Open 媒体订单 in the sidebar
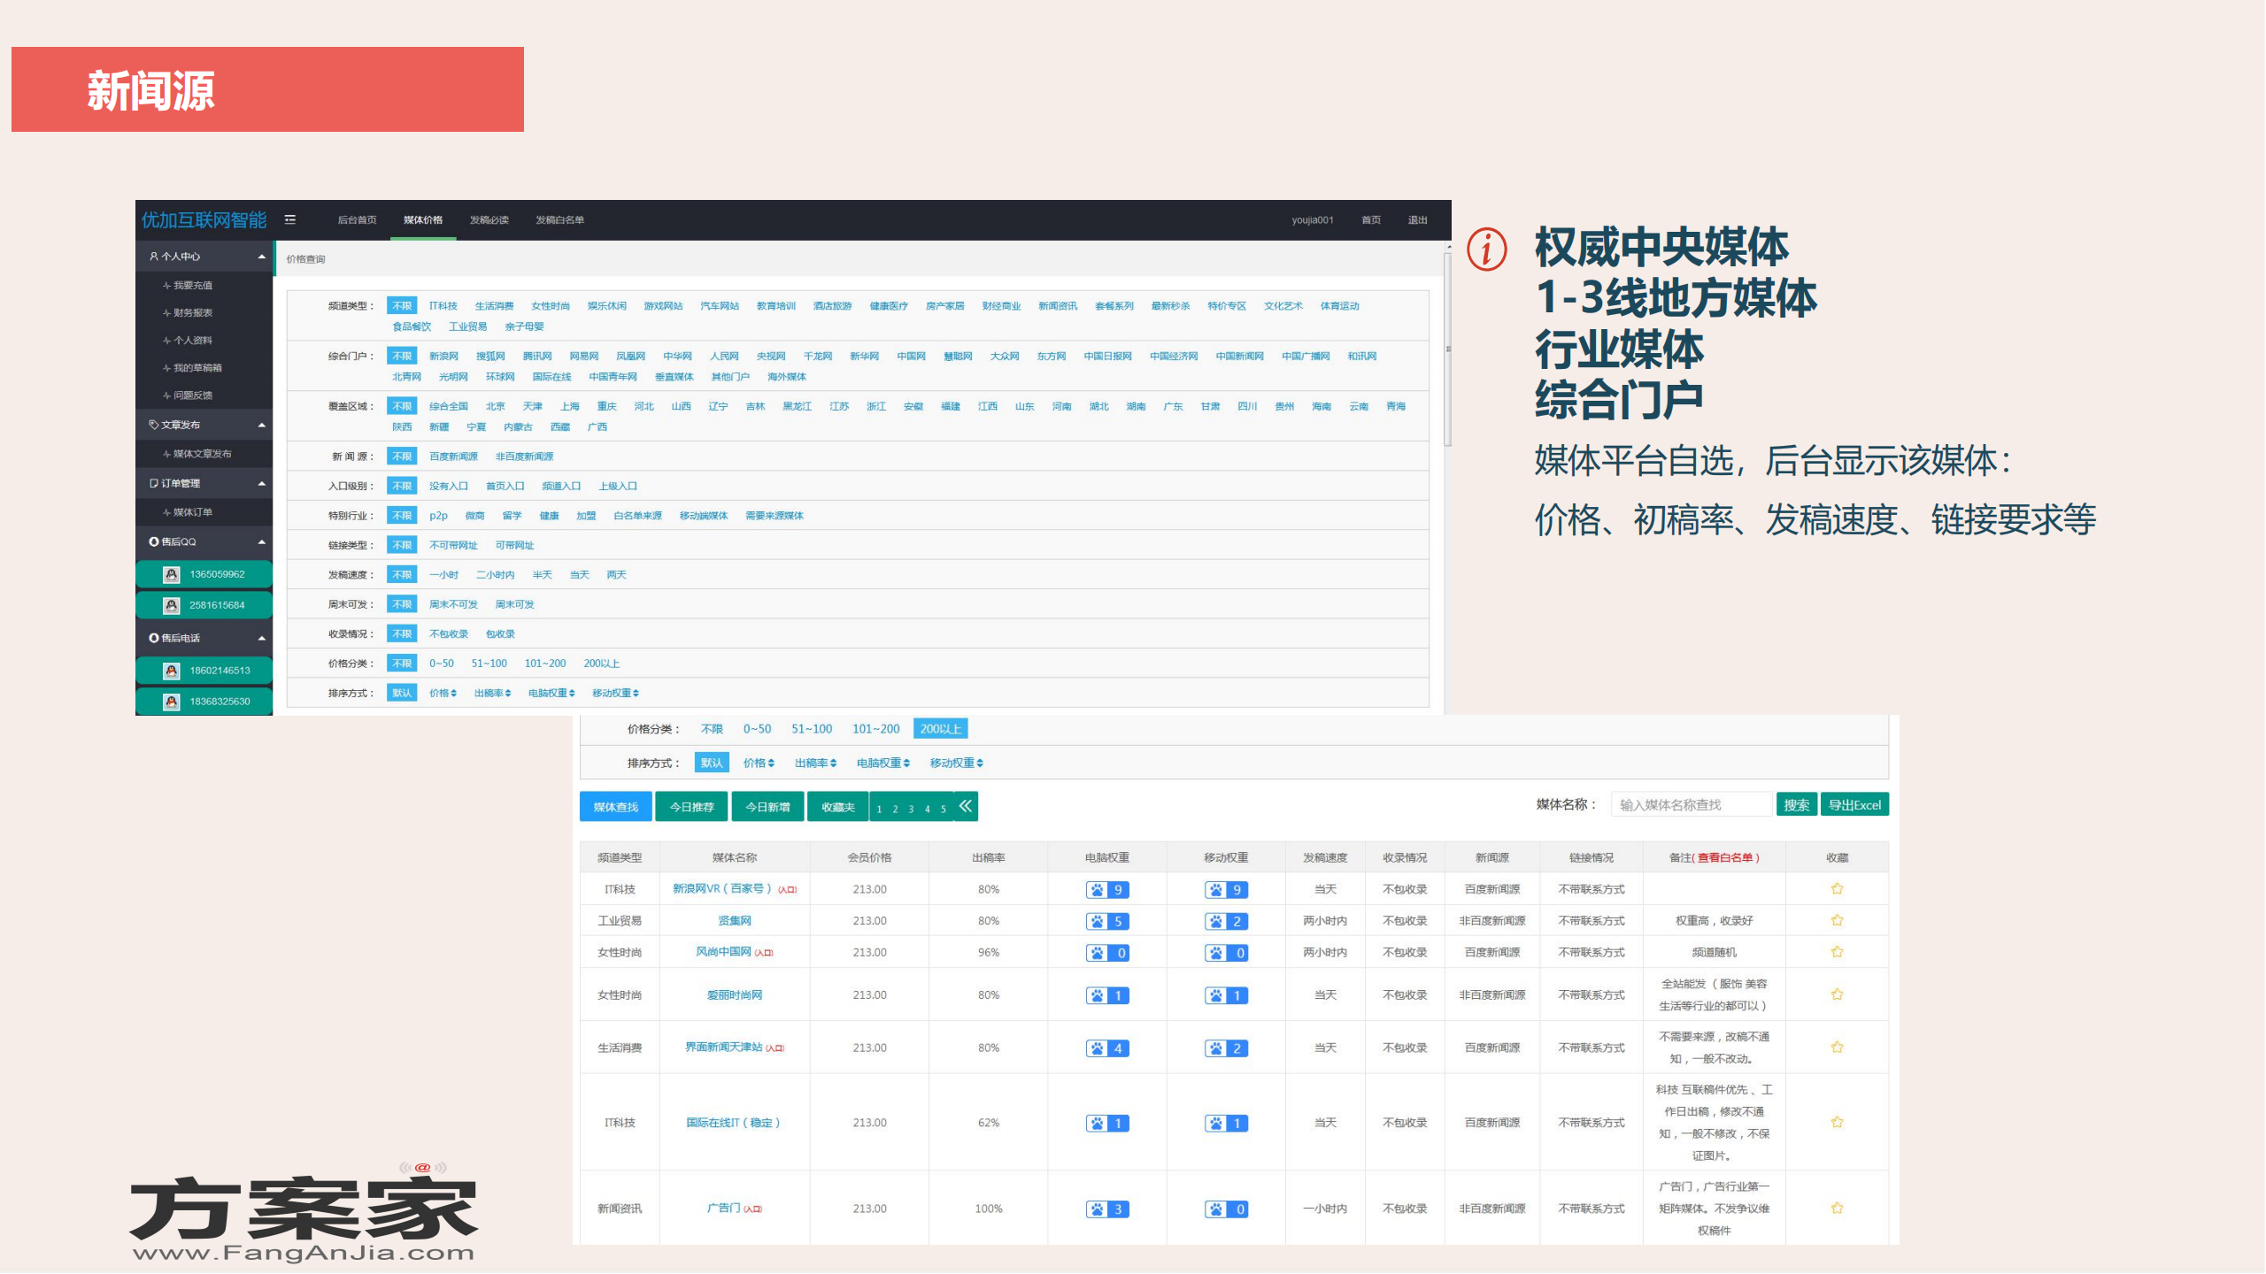2266x1274 pixels. (x=192, y=512)
